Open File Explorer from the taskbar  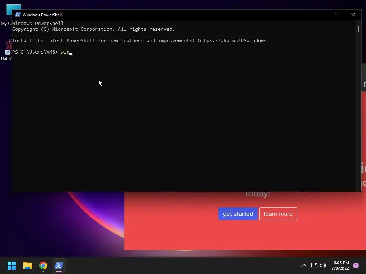(27, 265)
